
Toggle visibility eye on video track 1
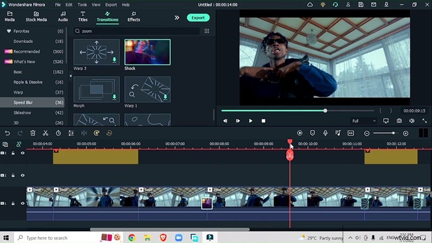23,204
